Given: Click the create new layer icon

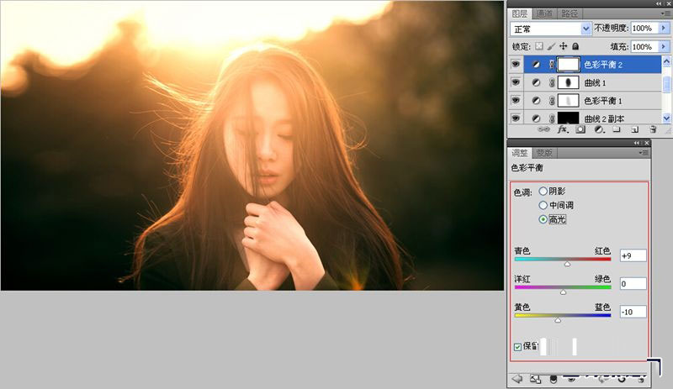Looking at the screenshot, I should coord(635,129).
